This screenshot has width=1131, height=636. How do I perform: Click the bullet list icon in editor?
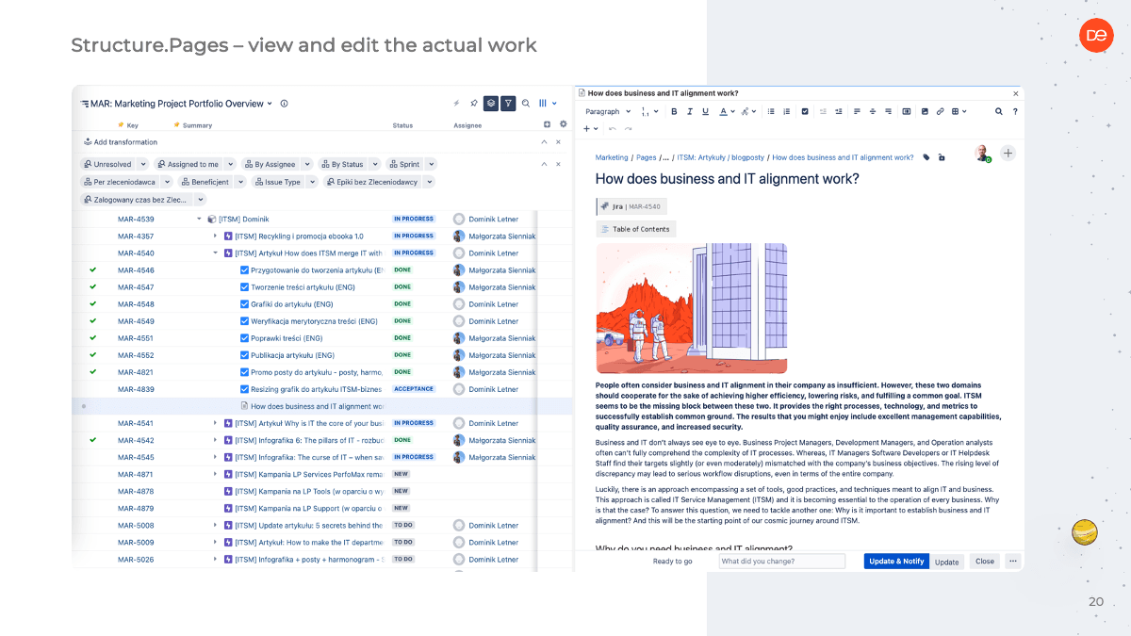pyautogui.click(x=769, y=111)
